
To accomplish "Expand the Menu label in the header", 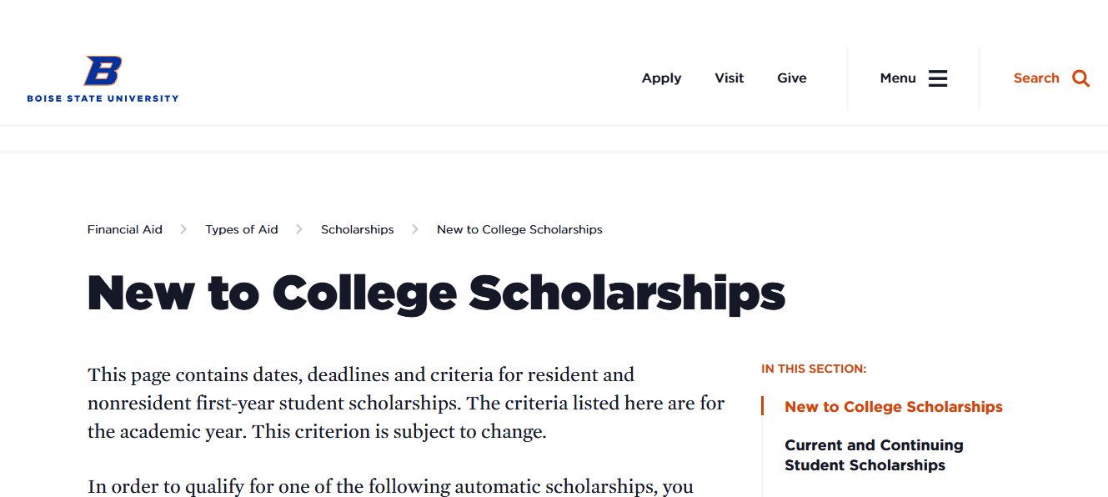I will point(898,78).
